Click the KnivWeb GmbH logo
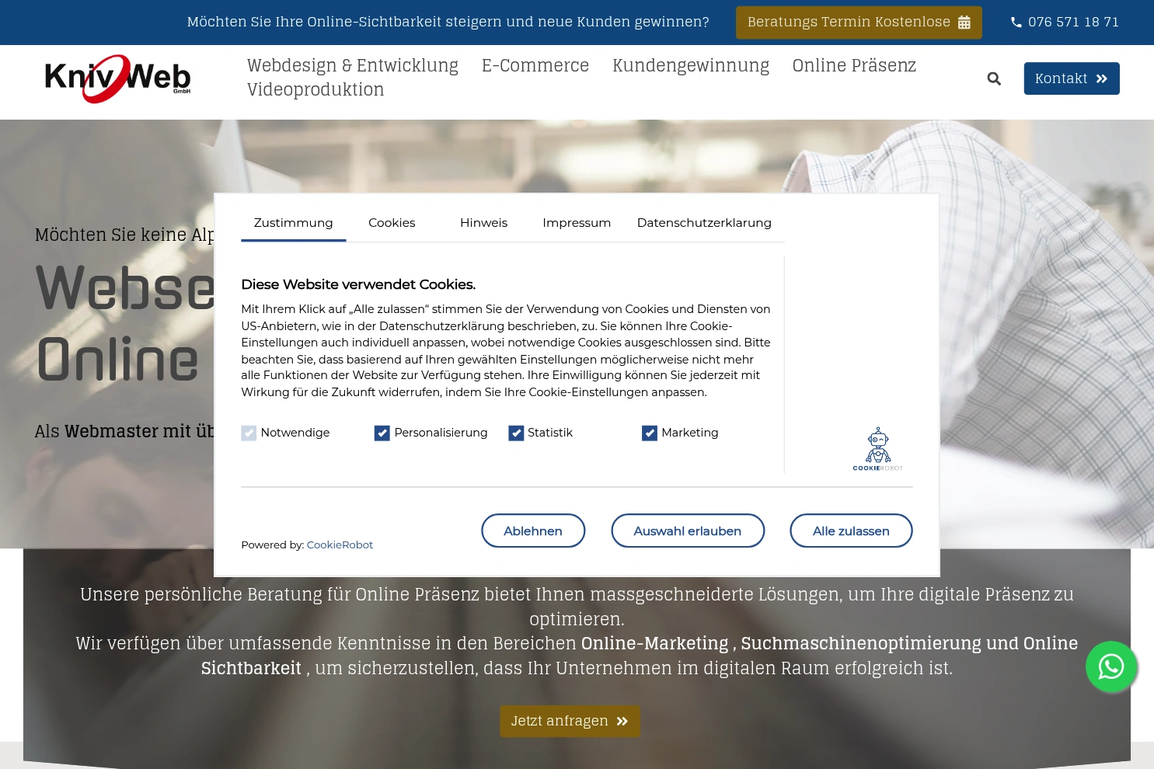 coord(117,78)
